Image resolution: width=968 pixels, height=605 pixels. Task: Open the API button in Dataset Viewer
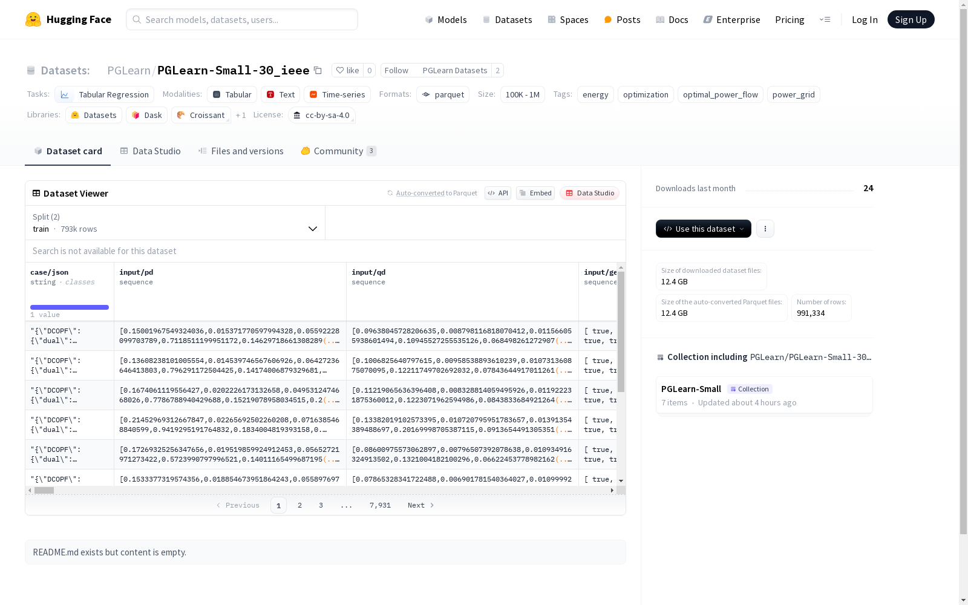point(498,193)
